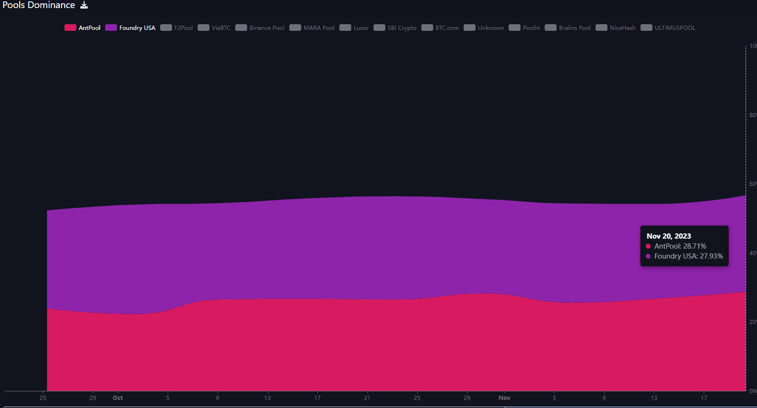Click the 'Oct' label on the date axis
757x408 pixels.
coord(118,398)
